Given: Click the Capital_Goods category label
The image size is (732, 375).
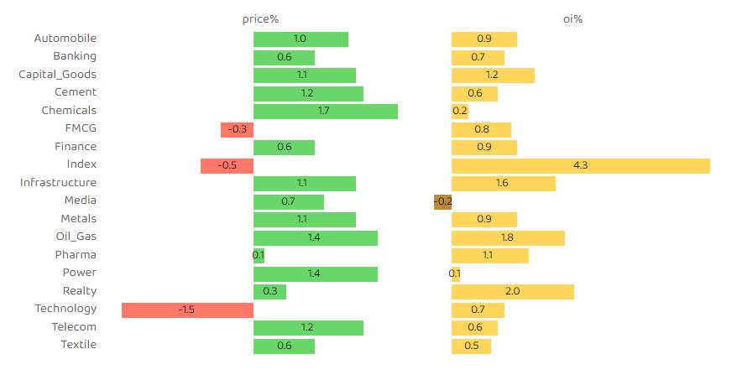Looking at the screenshot, I should pos(58,75).
